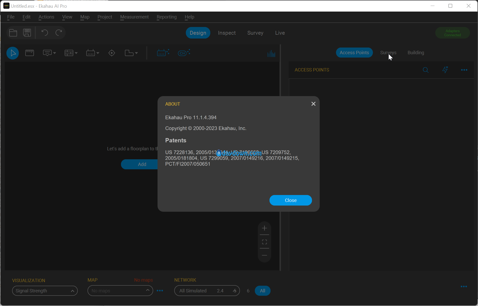This screenshot has width=478, height=306.
Task: Fit the map to screen
Action: [264, 242]
